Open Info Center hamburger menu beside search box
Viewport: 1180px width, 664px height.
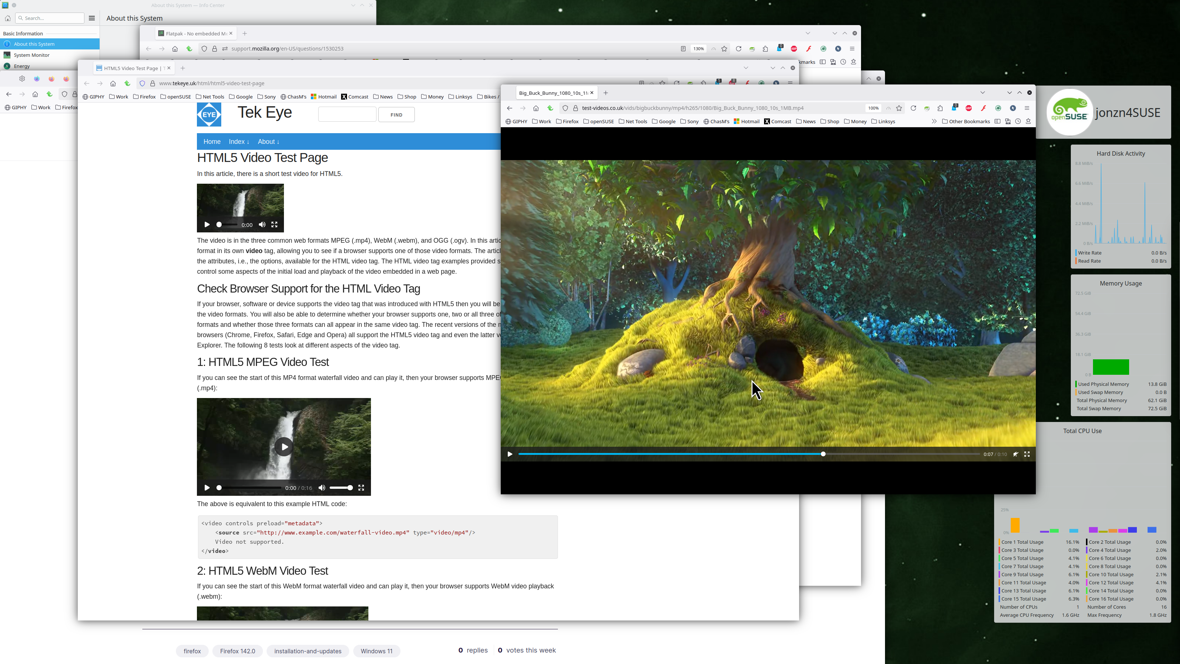click(x=91, y=18)
